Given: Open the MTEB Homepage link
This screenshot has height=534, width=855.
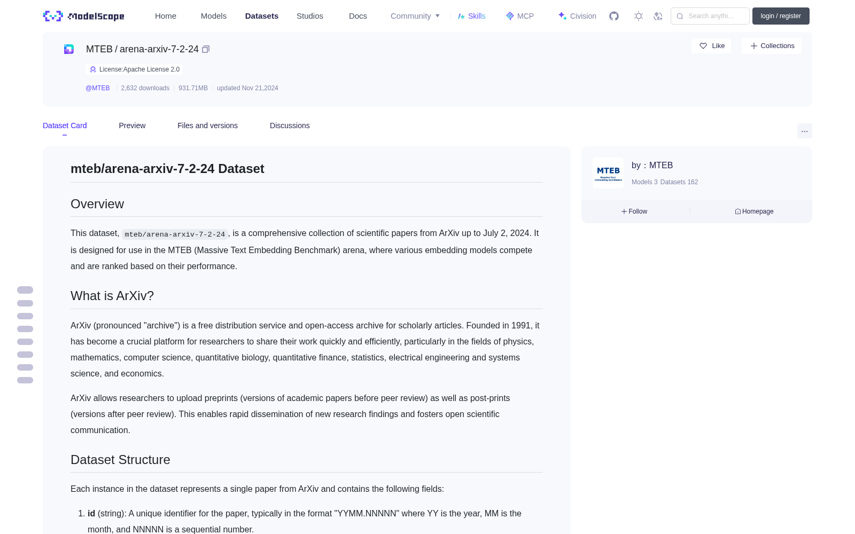Looking at the screenshot, I should click(754, 211).
